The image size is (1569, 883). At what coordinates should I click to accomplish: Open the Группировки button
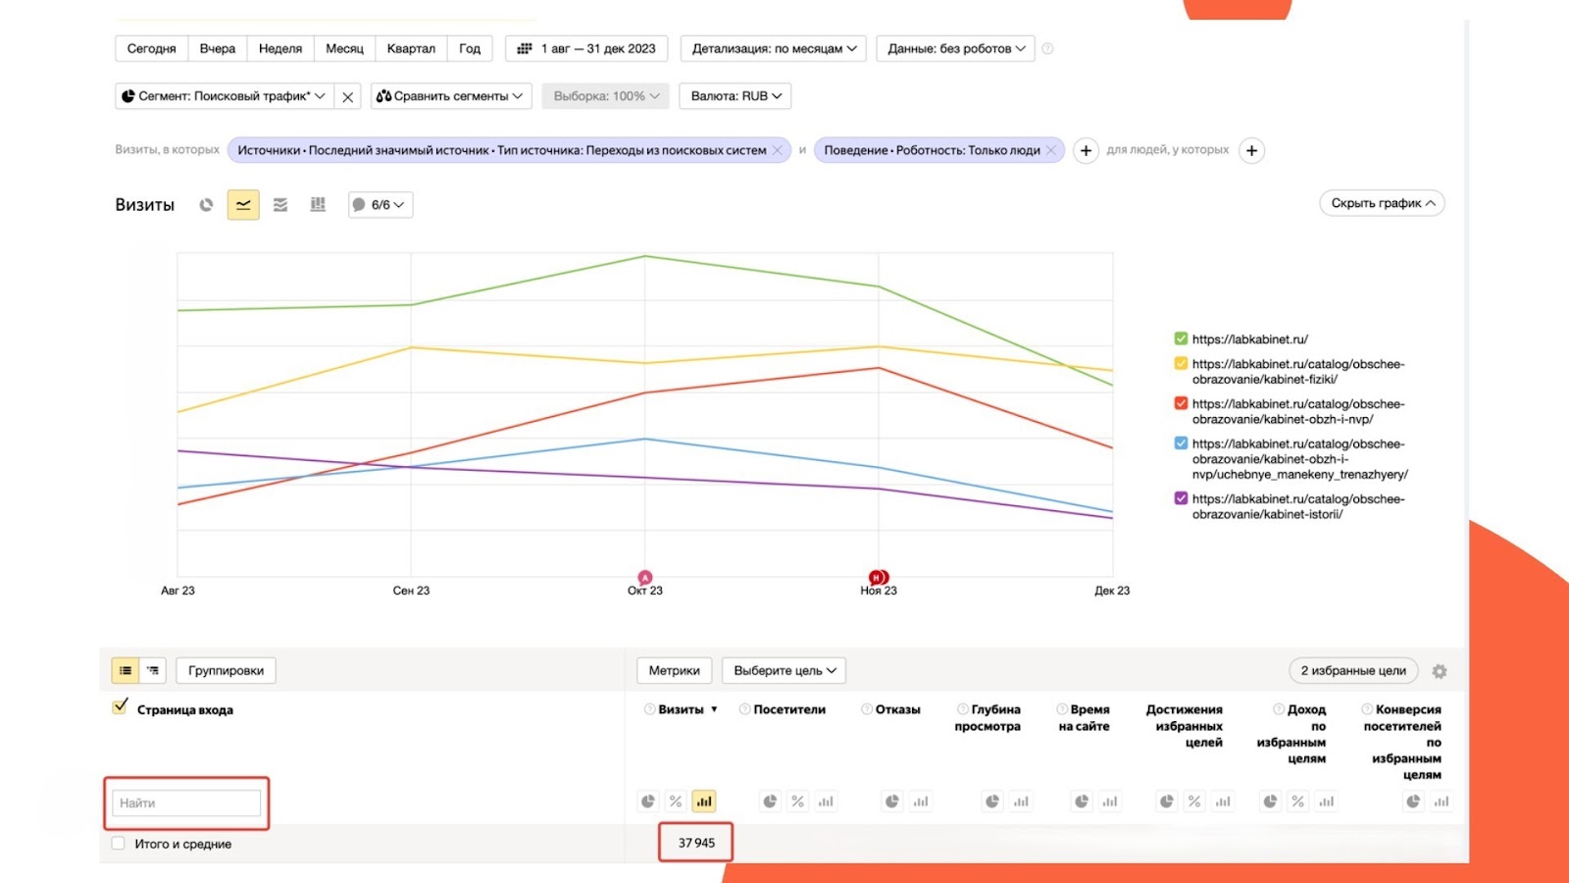(x=226, y=671)
